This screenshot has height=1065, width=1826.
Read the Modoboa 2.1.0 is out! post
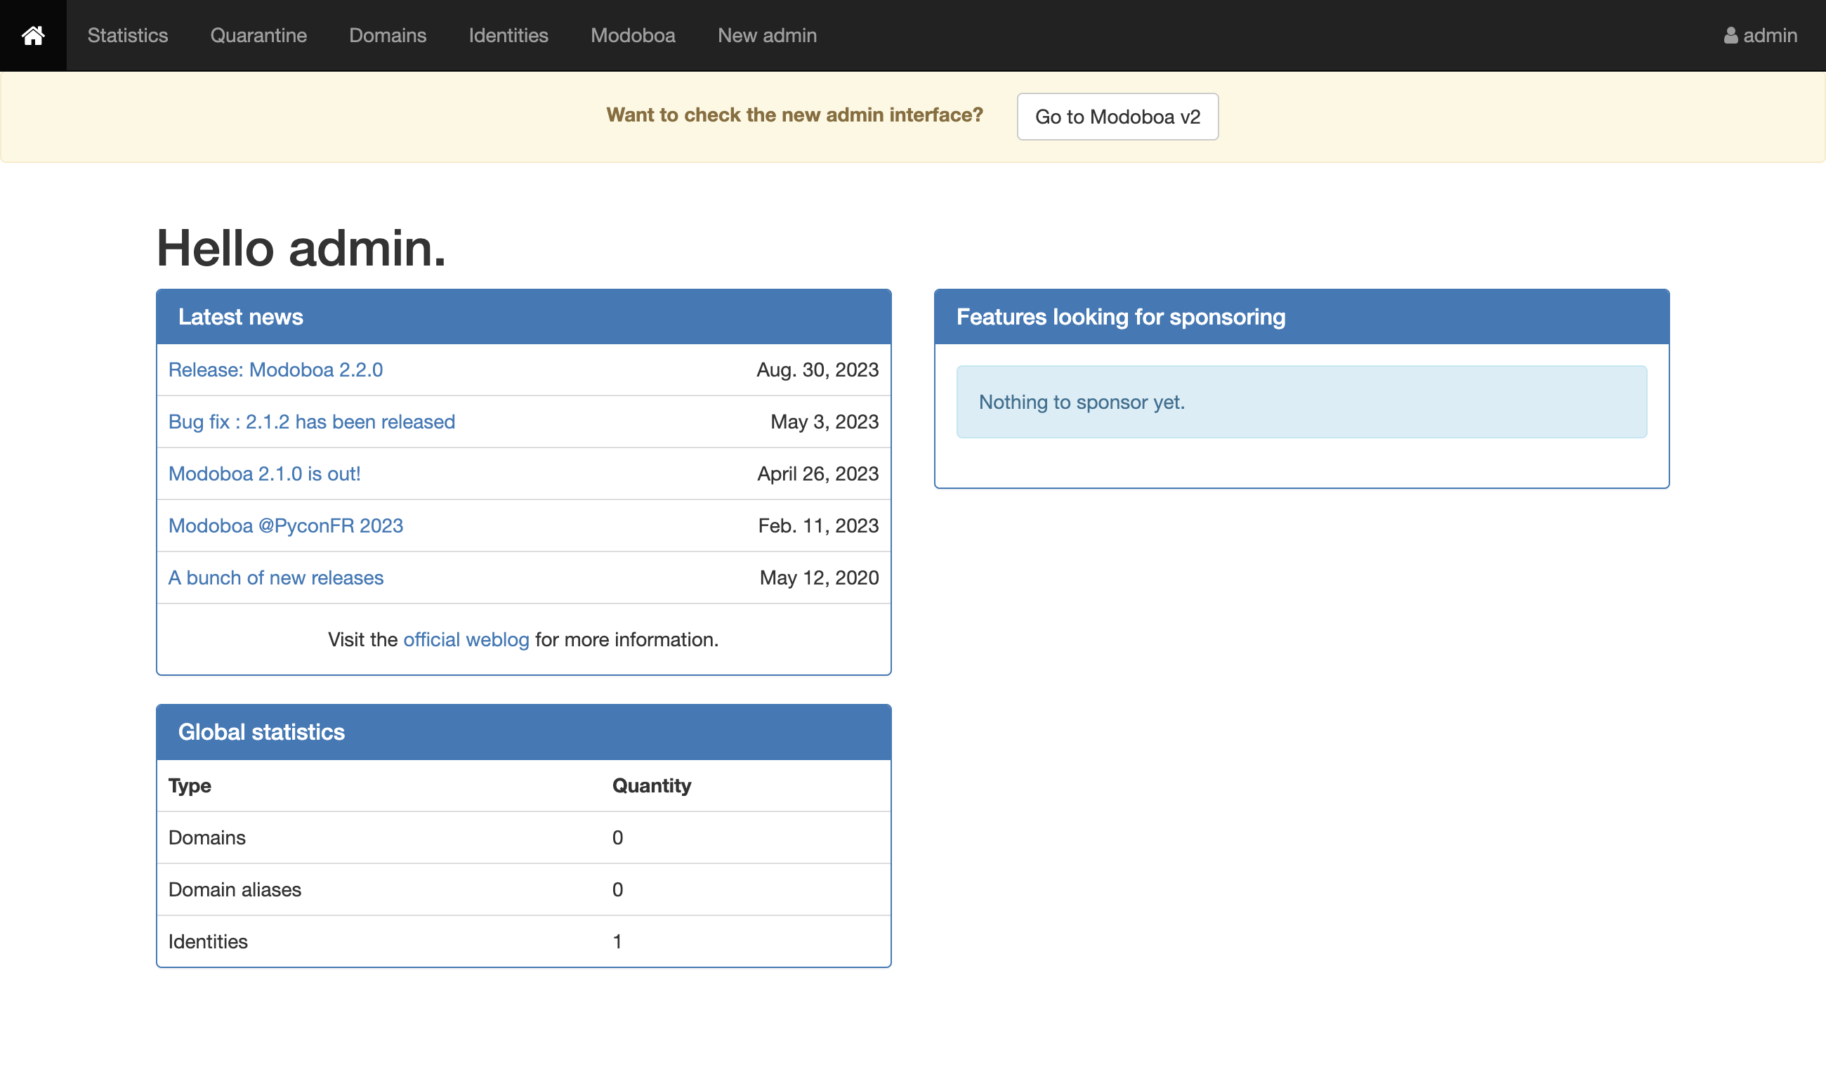265,474
